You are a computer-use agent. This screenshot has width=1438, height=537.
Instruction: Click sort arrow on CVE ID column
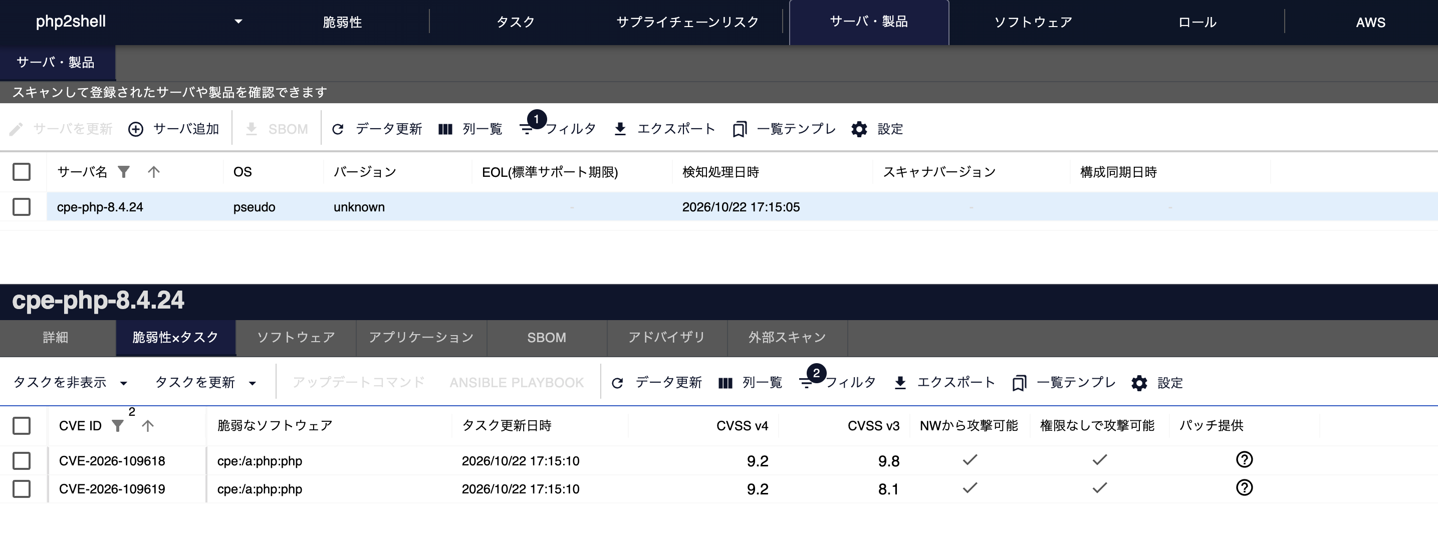pos(147,426)
